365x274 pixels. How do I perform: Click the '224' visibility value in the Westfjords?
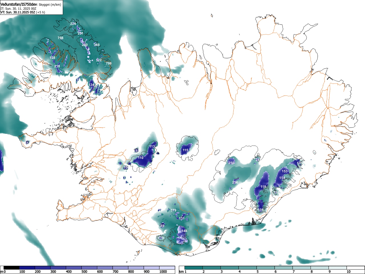click(x=73, y=24)
